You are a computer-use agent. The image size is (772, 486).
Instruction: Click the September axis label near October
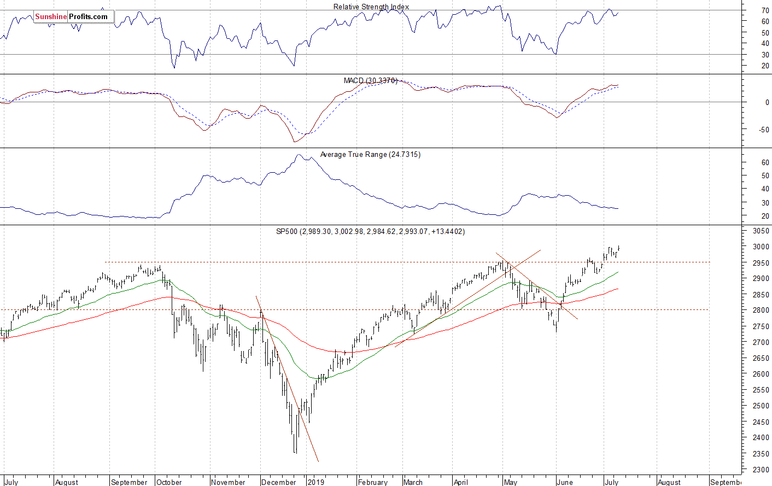pos(129,482)
